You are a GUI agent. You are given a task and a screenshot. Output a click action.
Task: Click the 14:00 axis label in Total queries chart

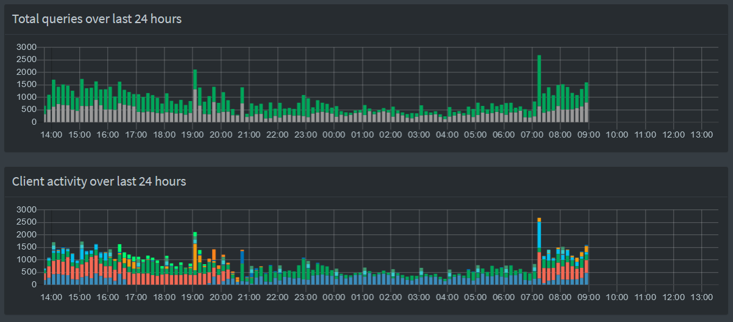pyautogui.click(x=51, y=135)
